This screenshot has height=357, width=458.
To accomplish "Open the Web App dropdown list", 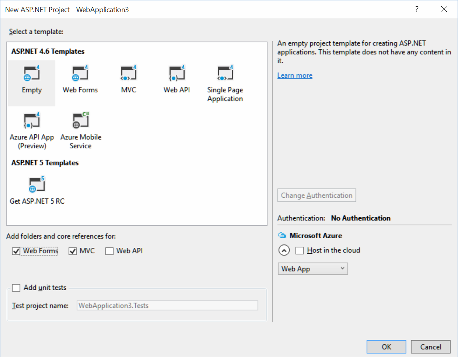I will [313, 269].
